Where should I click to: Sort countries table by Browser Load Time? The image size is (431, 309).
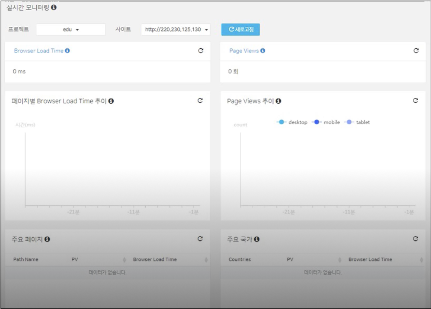[x=421, y=260]
